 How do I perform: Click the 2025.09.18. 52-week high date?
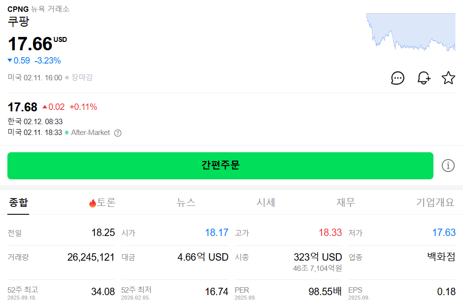coord(22,298)
